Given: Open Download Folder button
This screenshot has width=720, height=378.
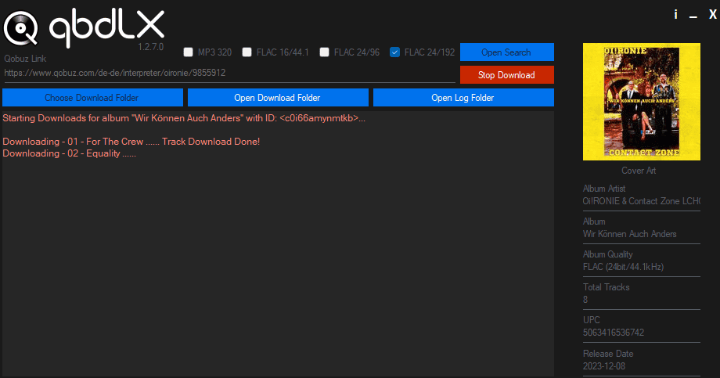Looking at the screenshot, I should click(278, 97).
